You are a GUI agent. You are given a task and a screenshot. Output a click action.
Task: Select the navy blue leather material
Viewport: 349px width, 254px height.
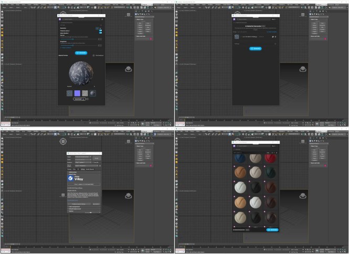pos(240,158)
